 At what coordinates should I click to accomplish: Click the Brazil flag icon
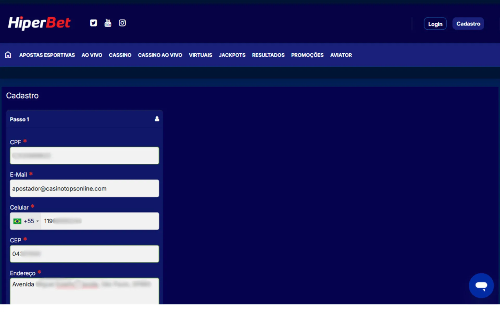pyautogui.click(x=17, y=221)
